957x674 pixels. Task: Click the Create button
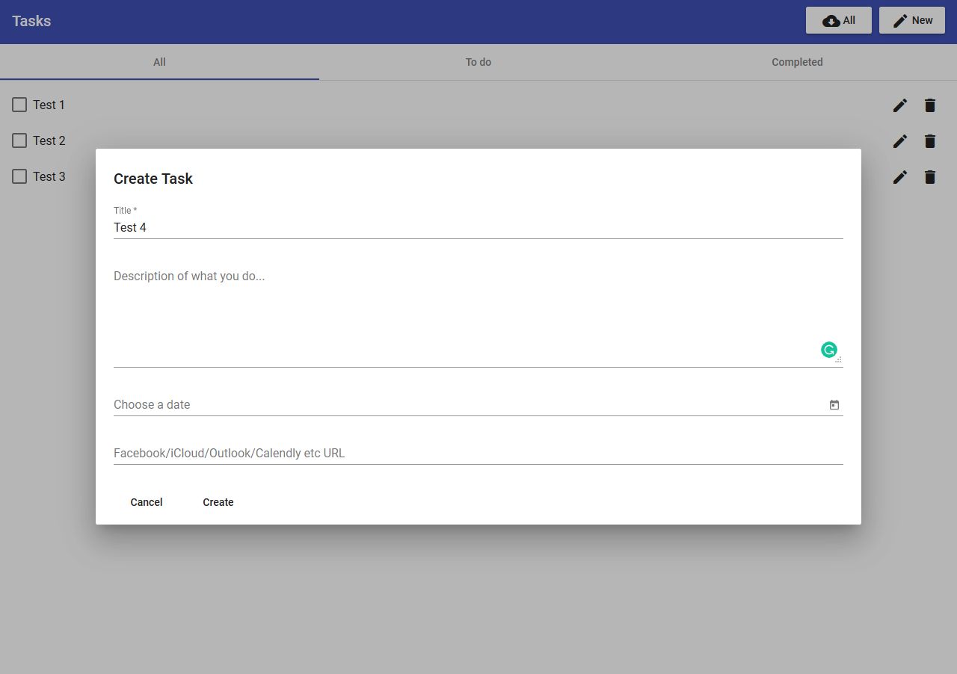point(218,501)
